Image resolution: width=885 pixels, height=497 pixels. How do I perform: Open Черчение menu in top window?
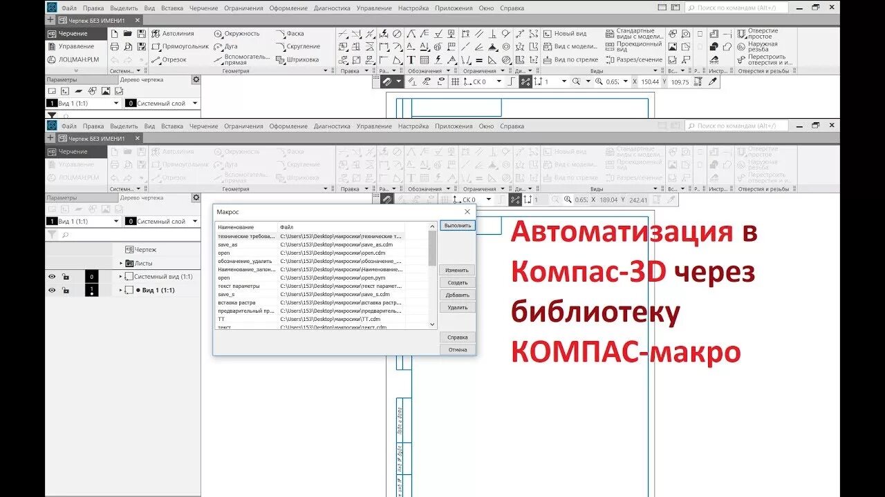point(204,8)
